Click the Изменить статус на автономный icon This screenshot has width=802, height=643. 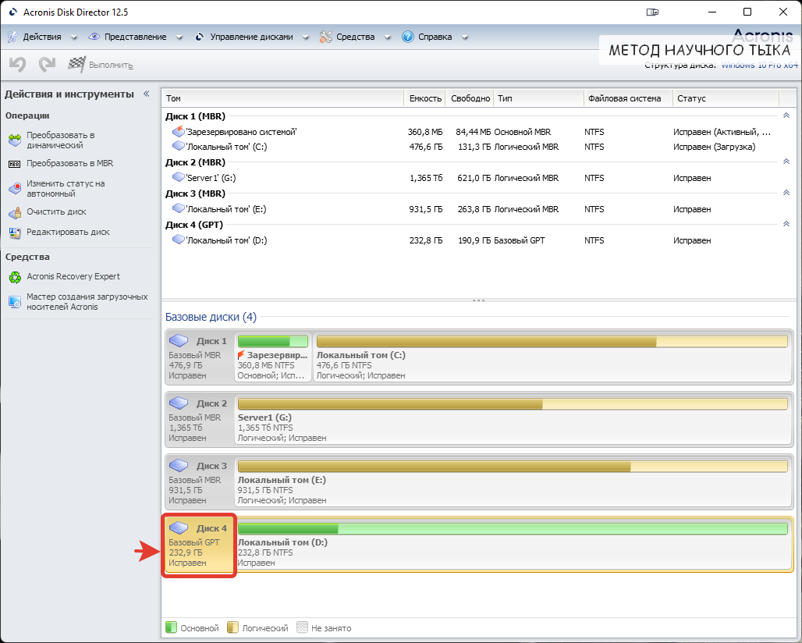coord(15,188)
